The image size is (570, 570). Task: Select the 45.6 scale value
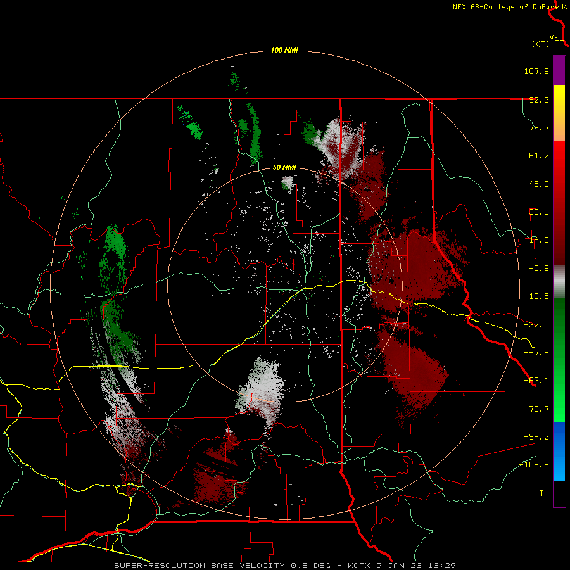pyautogui.click(x=539, y=184)
